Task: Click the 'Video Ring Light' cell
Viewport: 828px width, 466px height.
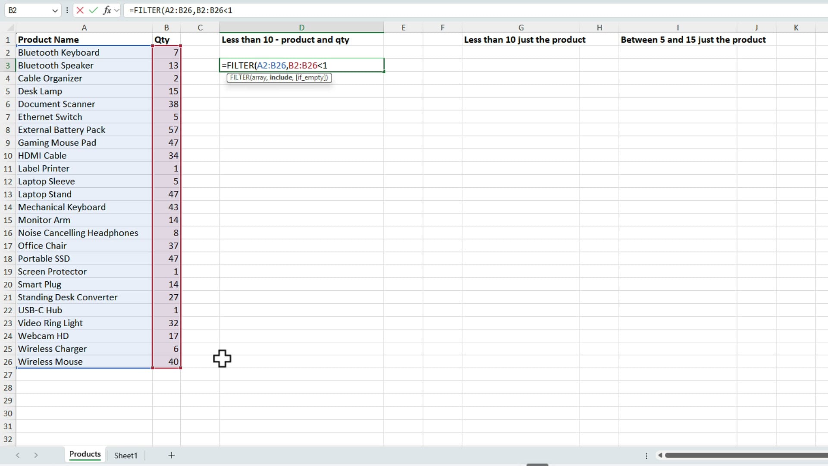Action: [x=84, y=323]
